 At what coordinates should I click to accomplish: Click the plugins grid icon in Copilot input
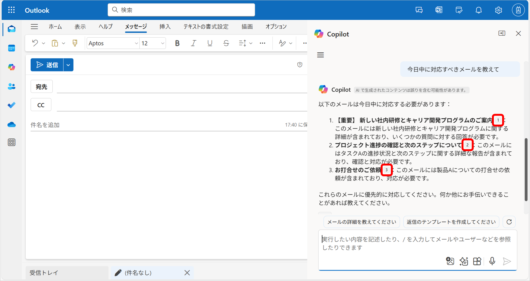[x=477, y=261]
